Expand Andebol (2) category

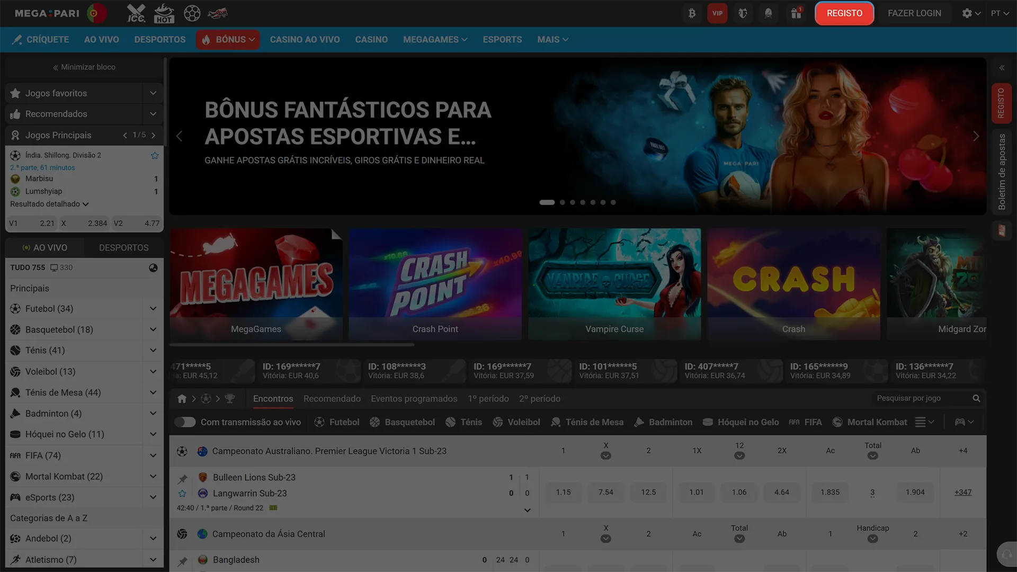click(153, 539)
